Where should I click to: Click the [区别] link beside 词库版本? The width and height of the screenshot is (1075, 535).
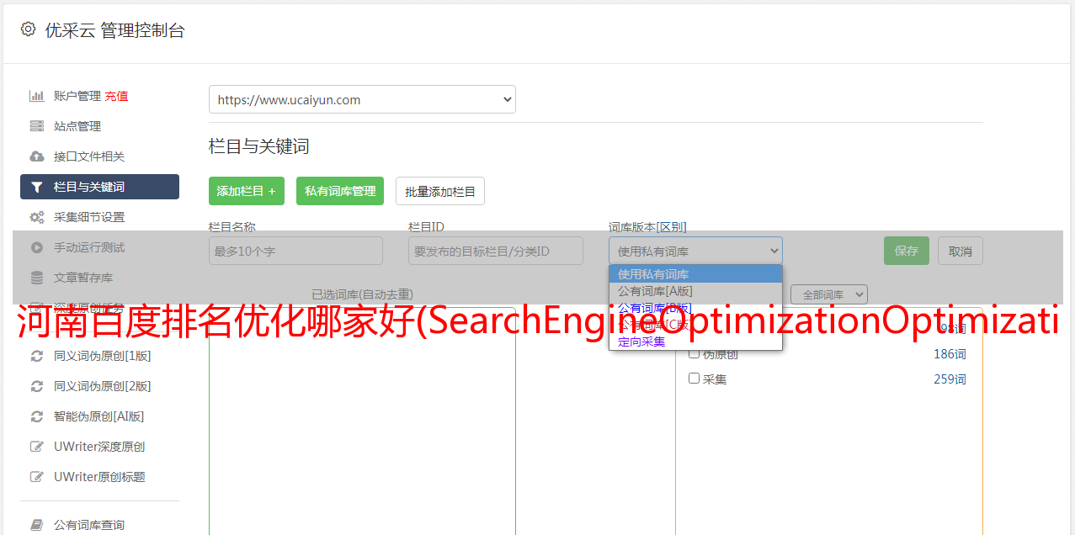(x=671, y=227)
